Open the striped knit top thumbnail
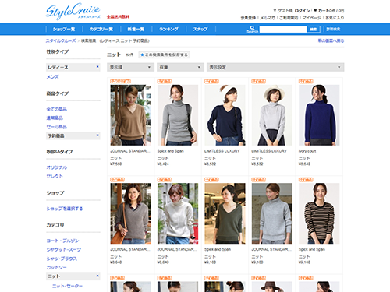Viewport: 390px width, 292px height. pos(319,213)
